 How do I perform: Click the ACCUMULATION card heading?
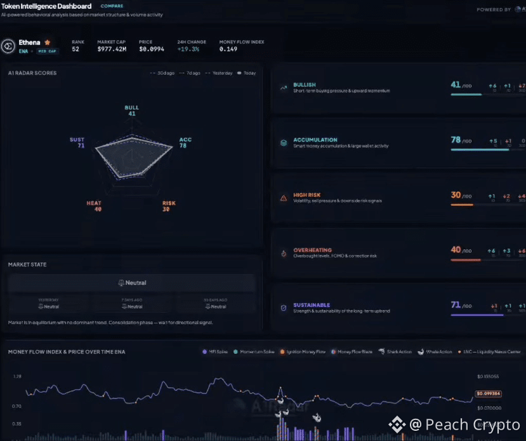tap(315, 140)
